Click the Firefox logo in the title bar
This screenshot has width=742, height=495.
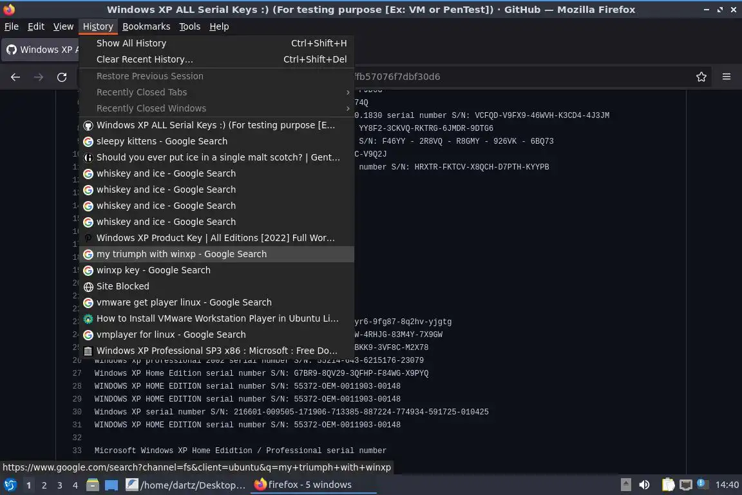tap(9, 9)
